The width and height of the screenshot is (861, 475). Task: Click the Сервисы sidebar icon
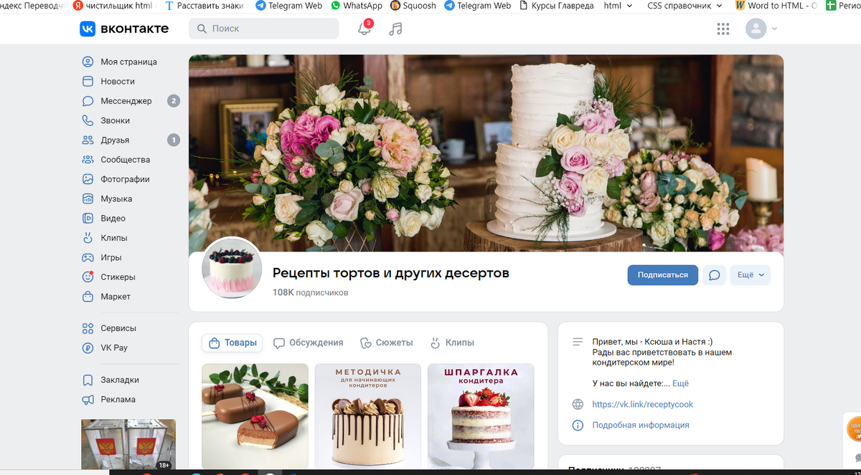click(88, 328)
